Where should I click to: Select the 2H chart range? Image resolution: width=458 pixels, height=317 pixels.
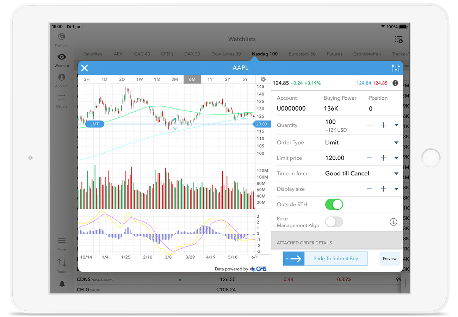(87, 79)
